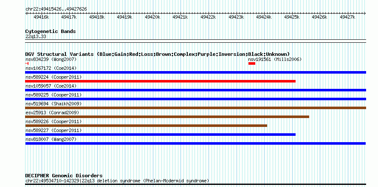Open the Phelan-Mcdermid syndrome feature label

[117, 181]
